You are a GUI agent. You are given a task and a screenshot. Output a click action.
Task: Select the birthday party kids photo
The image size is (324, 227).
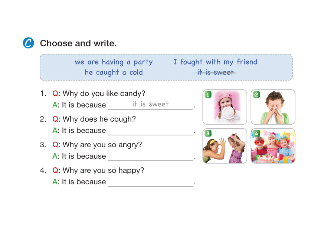tap(273, 146)
